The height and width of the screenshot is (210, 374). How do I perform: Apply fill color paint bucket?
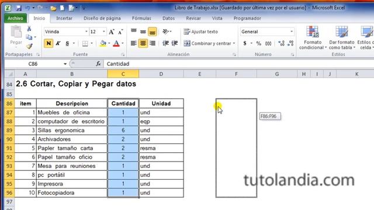coord(103,43)
